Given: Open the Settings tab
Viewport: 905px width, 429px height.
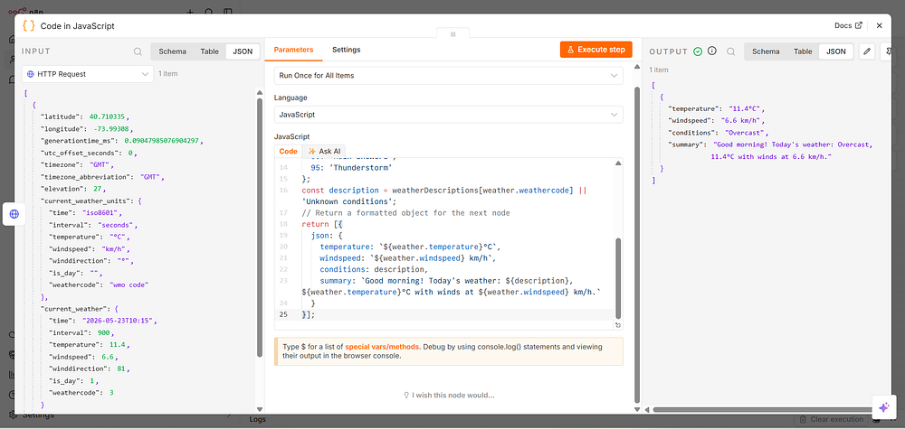Looking at the screenshot, I should point(347,50).
